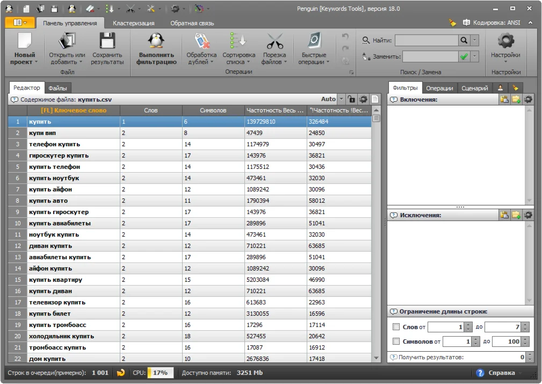
Task: Click the search magnifier button next to Найти
Action: (464, 40)
